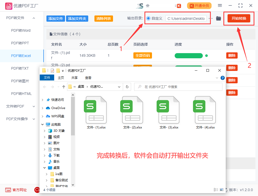Click the 添加文件 button

click(x=56, y=19)
